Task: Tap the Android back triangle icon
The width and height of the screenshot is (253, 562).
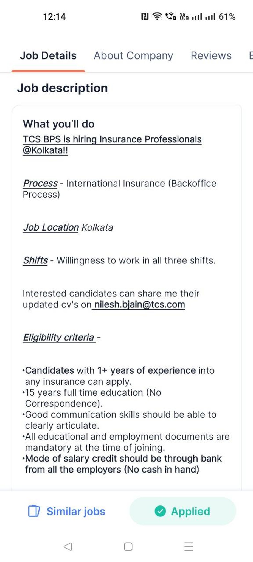Action: coord(68,546)
